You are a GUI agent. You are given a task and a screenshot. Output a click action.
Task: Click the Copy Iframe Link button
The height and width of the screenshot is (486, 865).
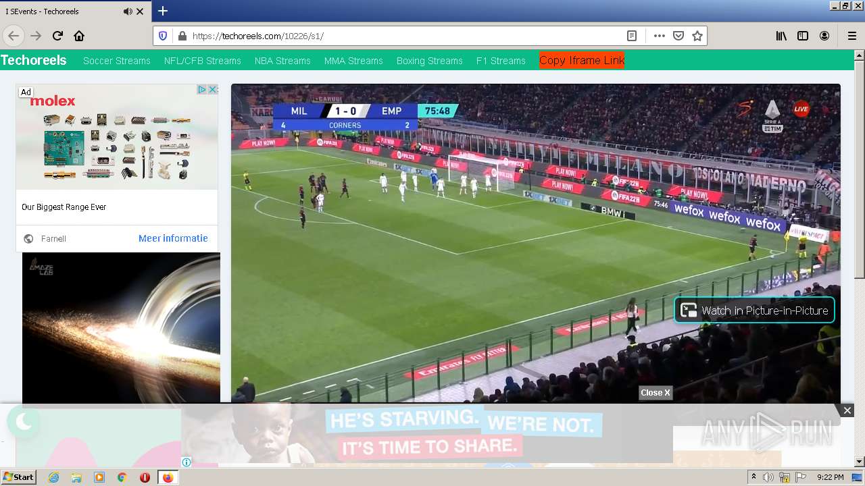582,60
